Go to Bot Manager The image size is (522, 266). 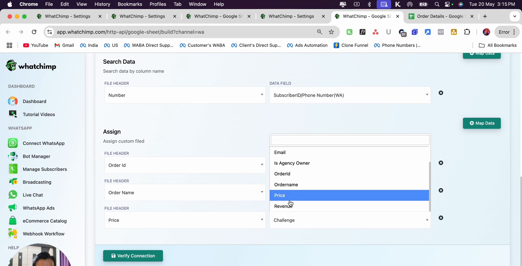click(29, 156)
